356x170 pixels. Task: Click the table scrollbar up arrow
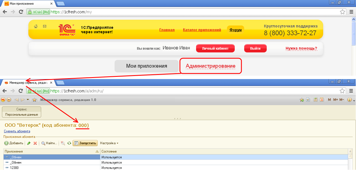pyautogui.click(x=350, y=151)
